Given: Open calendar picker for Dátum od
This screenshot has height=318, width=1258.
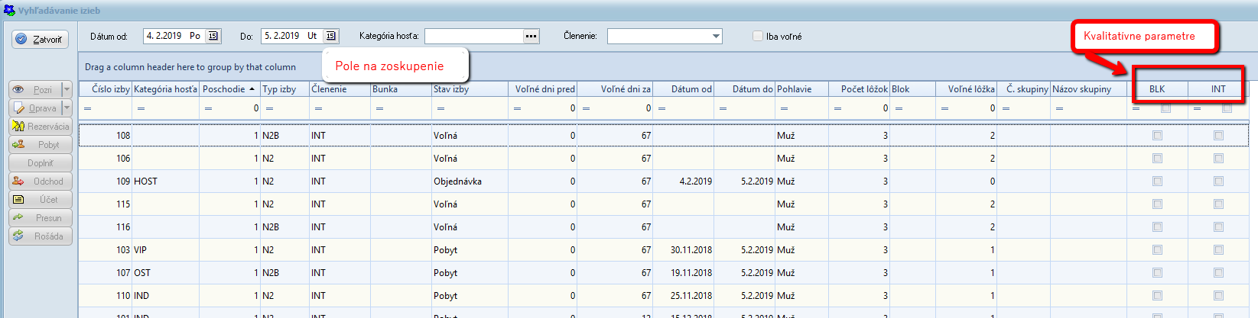Looking at the screenshot, I should point(213,36).
